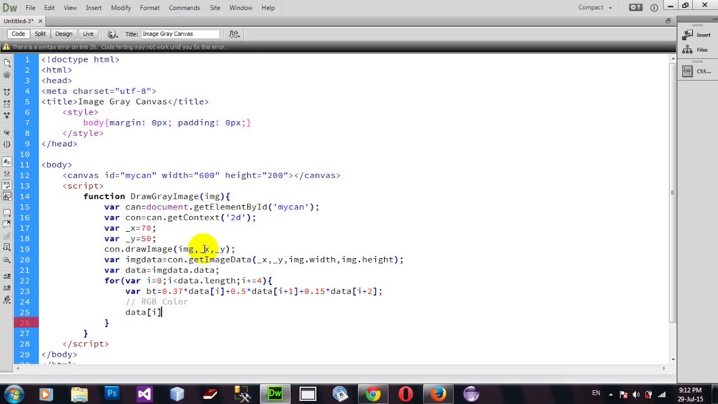718x404 pixels.
Task: Click 'function DrawGrayImage(img){' code line
Action: pyautogui.click(x=157, y=196)
